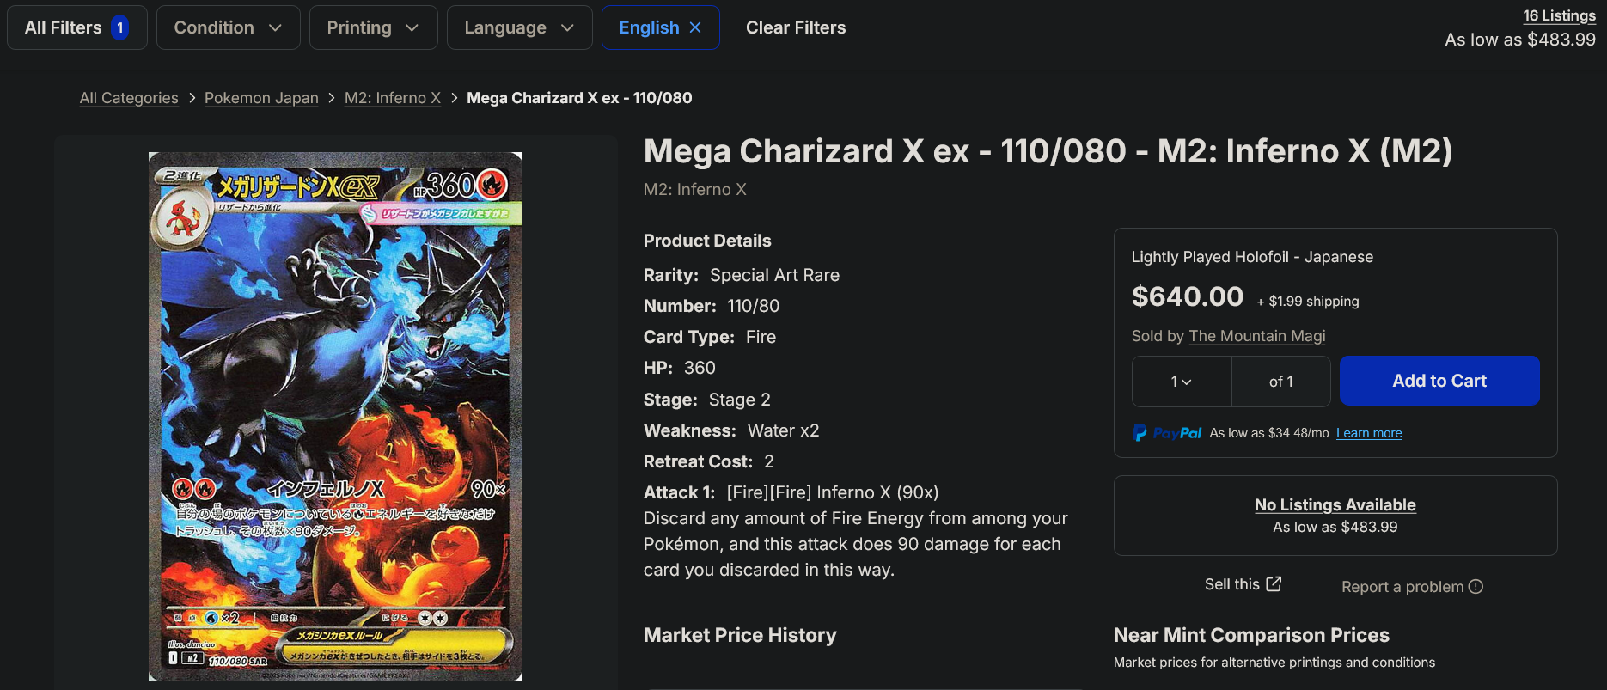Viewport: 1607px width, 690px height.
Task: Click the Sell this external link icon
Action: tap(1274, 584)
